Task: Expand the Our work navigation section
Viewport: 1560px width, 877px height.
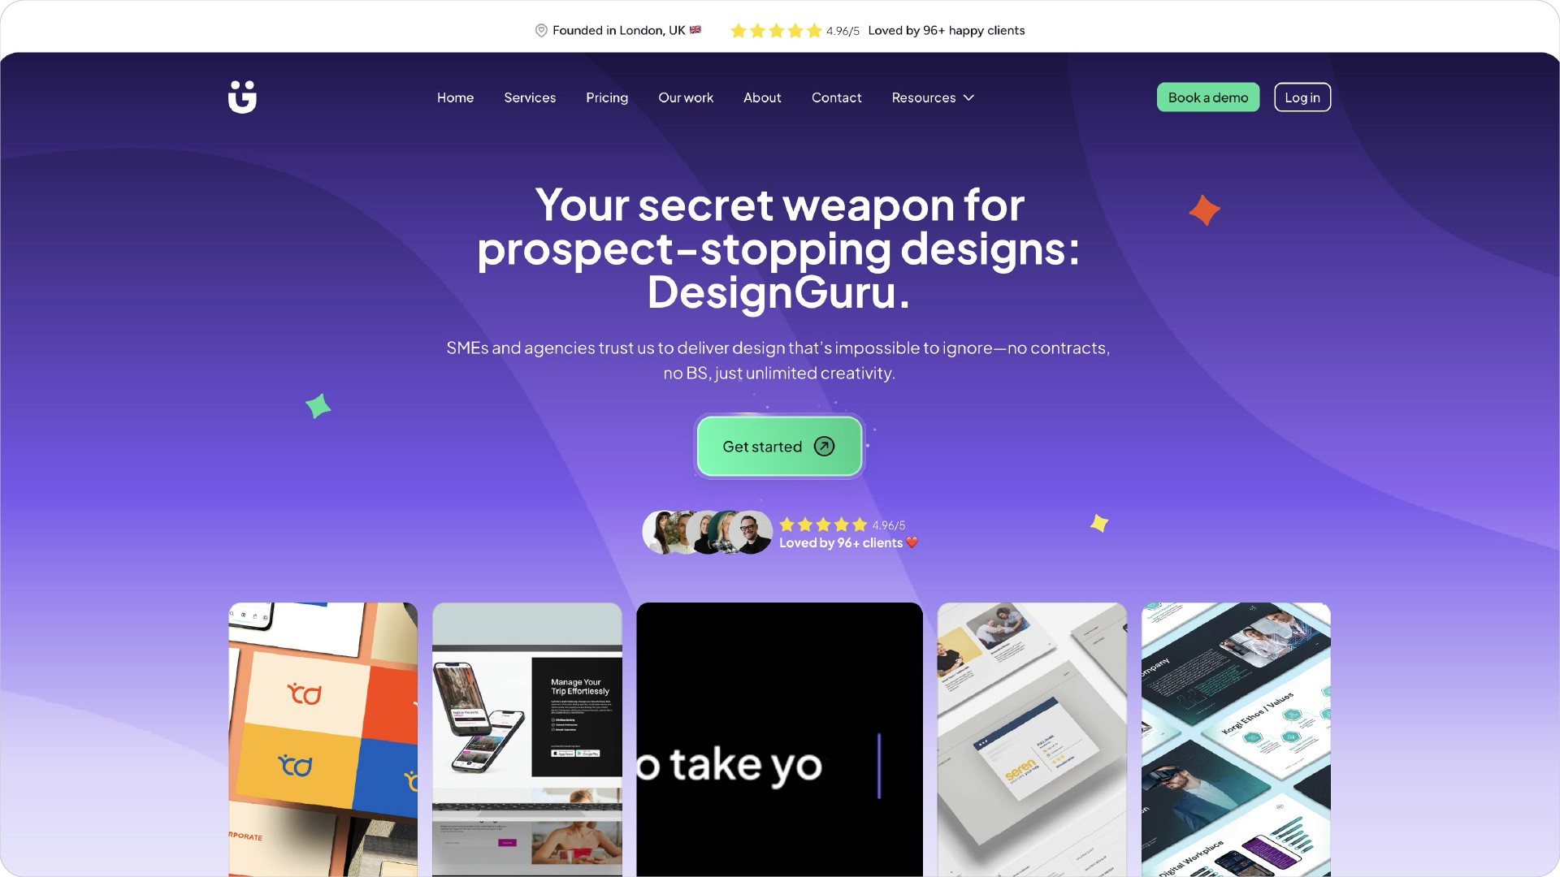Action: pyautogui.click(x=686, y=97)
